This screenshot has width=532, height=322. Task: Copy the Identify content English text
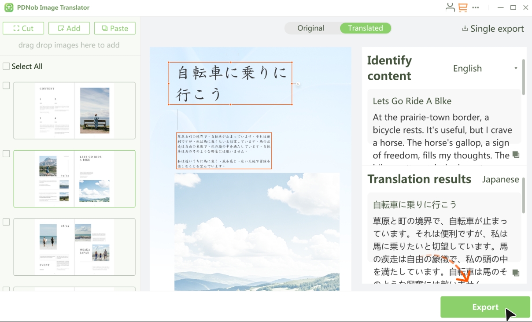(x=516, y=155)
